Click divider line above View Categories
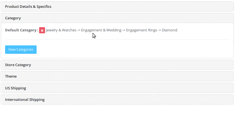235x116 pixels. coord(117,40)
